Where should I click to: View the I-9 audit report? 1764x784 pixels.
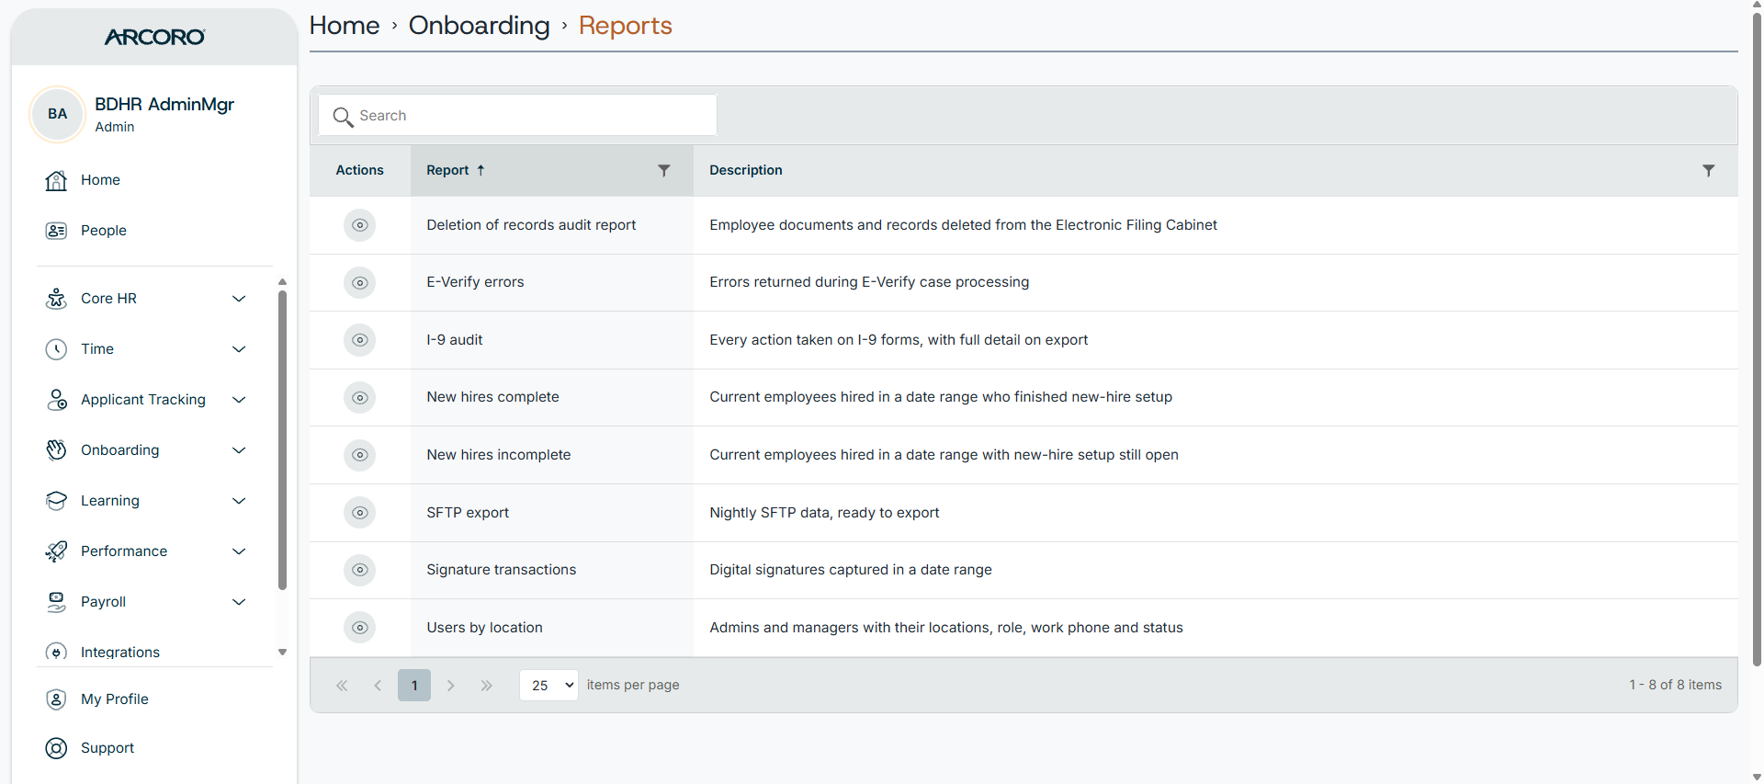click(x=360, y=340)
